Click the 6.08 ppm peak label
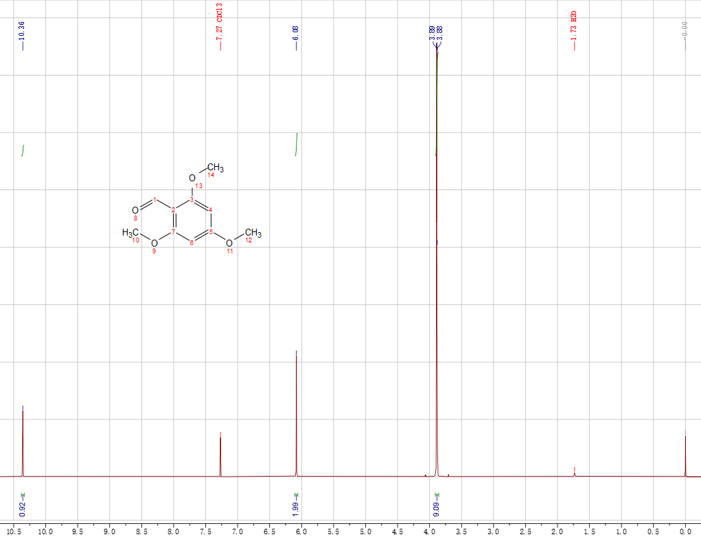The image size is (701, 537). tap(296, 33)
